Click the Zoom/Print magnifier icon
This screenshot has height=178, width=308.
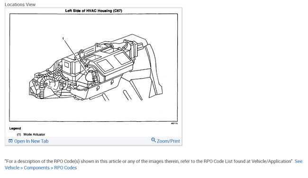(x=153, y=140)
